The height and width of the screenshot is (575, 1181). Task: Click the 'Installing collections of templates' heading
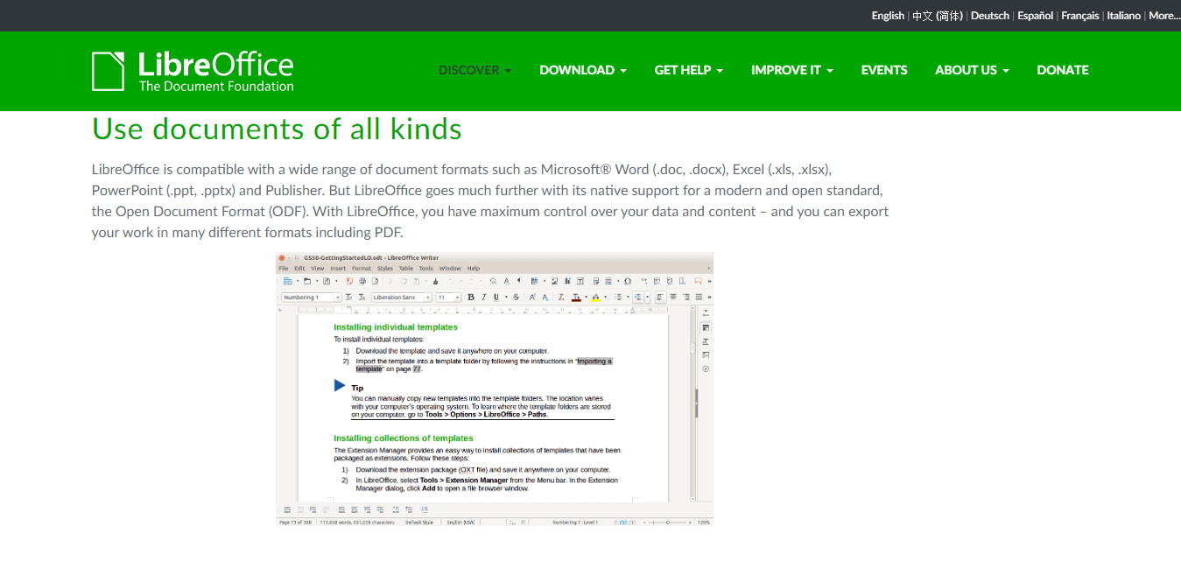(404, 438)
